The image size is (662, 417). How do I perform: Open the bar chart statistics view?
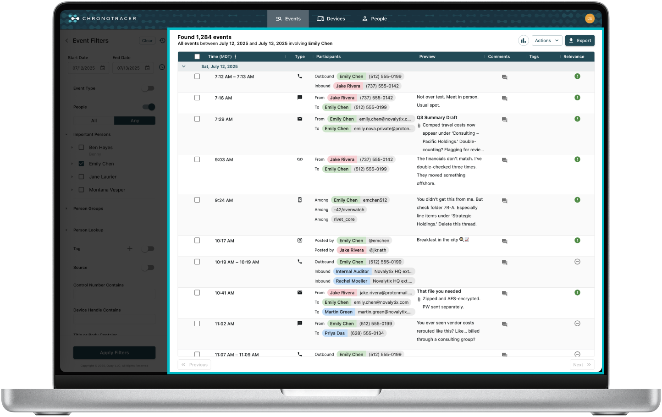[523, 41]
